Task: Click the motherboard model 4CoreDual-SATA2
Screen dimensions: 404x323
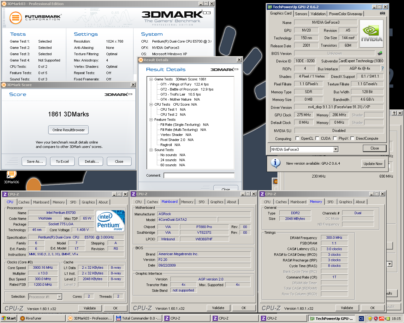Action: pos(187,220)
